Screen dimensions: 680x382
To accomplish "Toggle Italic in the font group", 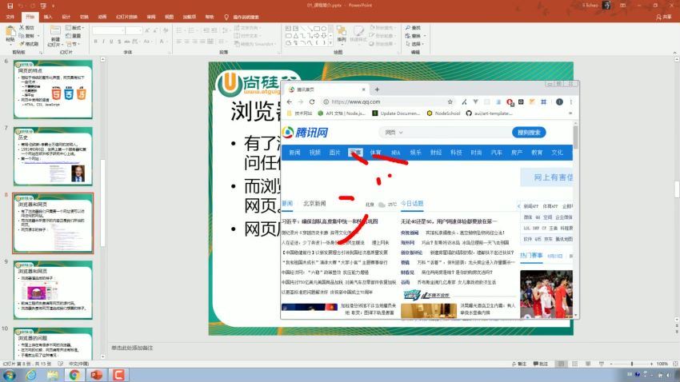I will pos(103,42).
